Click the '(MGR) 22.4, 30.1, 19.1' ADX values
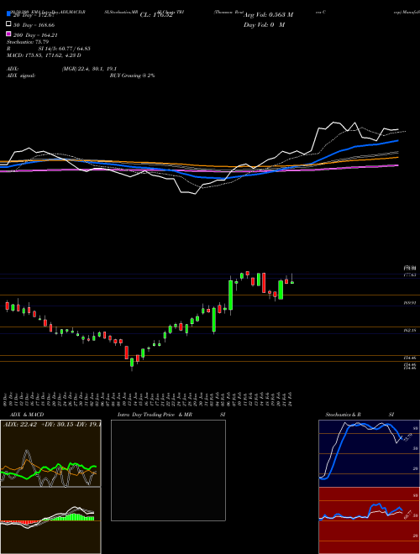420x554 pixels. (x=89, y=69)
